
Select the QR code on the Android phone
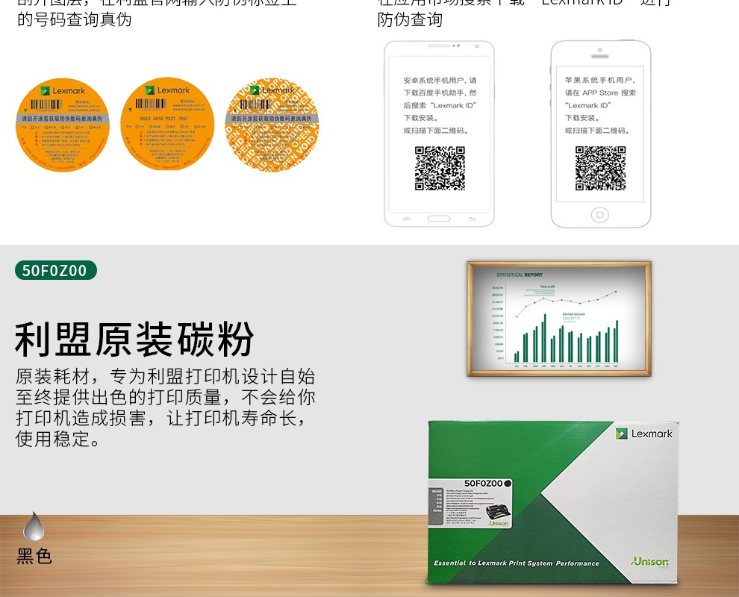[440, 168]
